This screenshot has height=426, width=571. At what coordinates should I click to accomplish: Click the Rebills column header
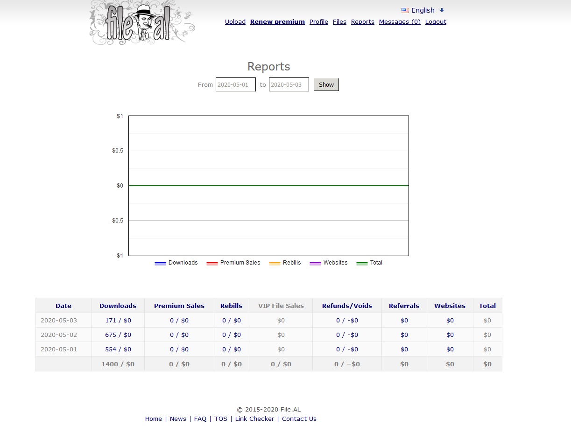(232, 306)
